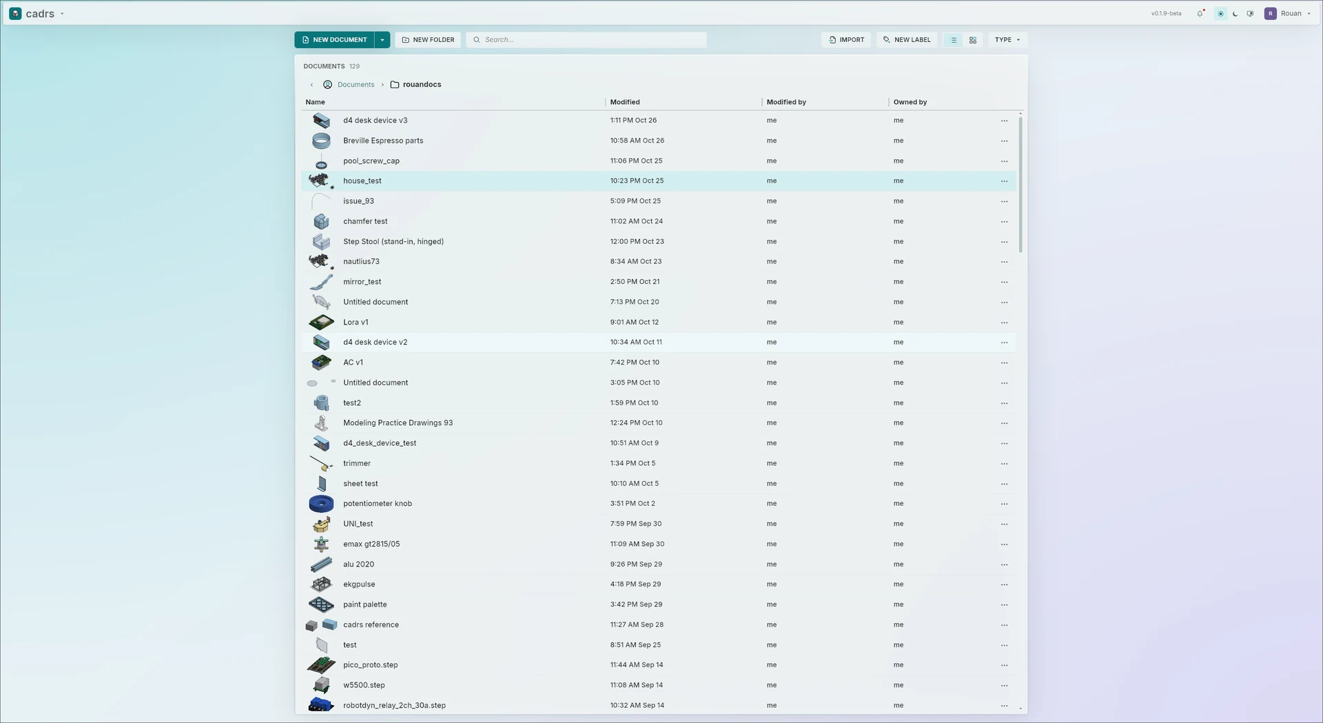Sort by the Name column header
The width and height of the screenshot is (1323, 723).
point(315,102)
